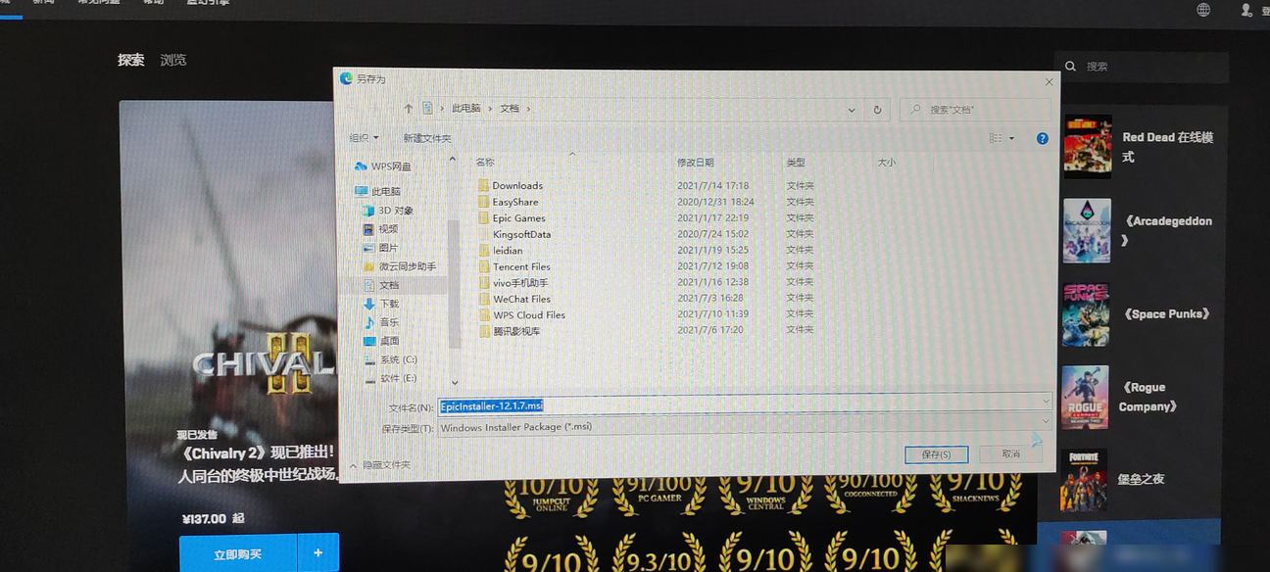The height and width of the screenshot is (572, 1270).
Task: Sort files by 修改日期 column header
Action: pos(695,163)
